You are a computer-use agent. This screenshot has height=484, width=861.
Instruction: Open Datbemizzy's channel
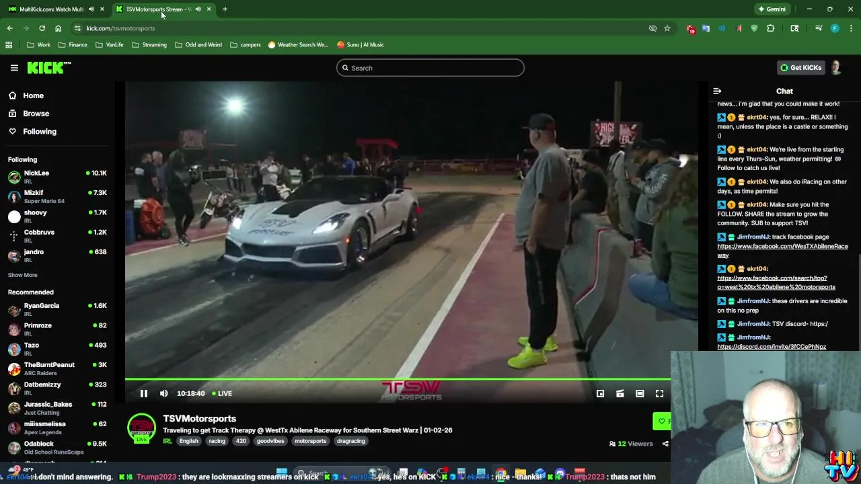click(57, 388)
